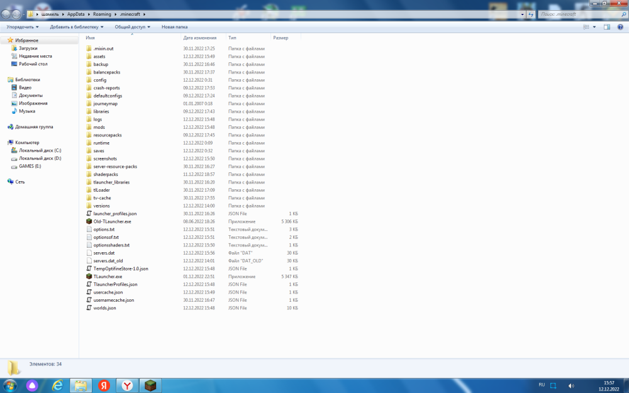Select the mods folder icon
Screen dimensions: 629x393
89,127
